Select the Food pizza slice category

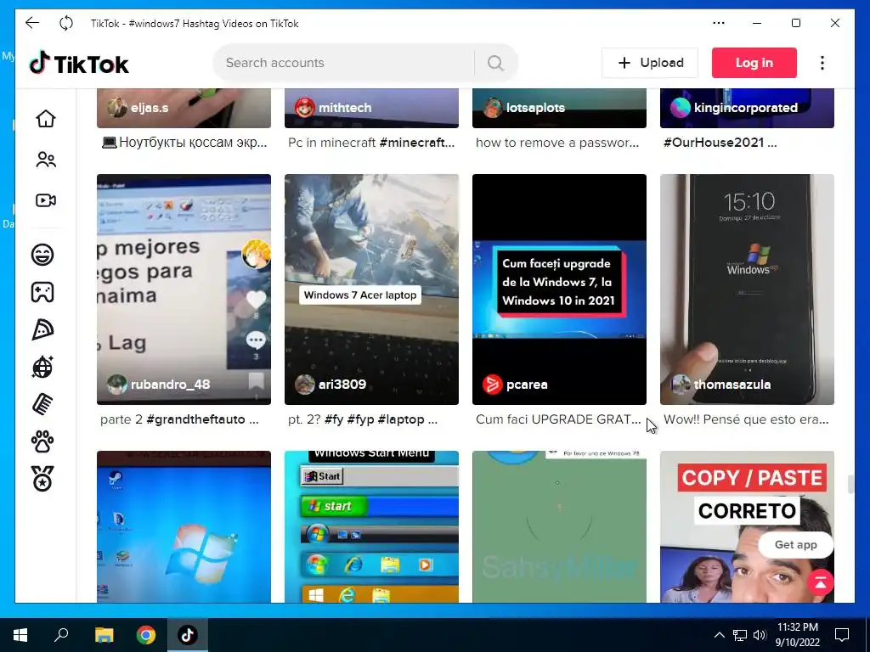click(x=42, y=330)
